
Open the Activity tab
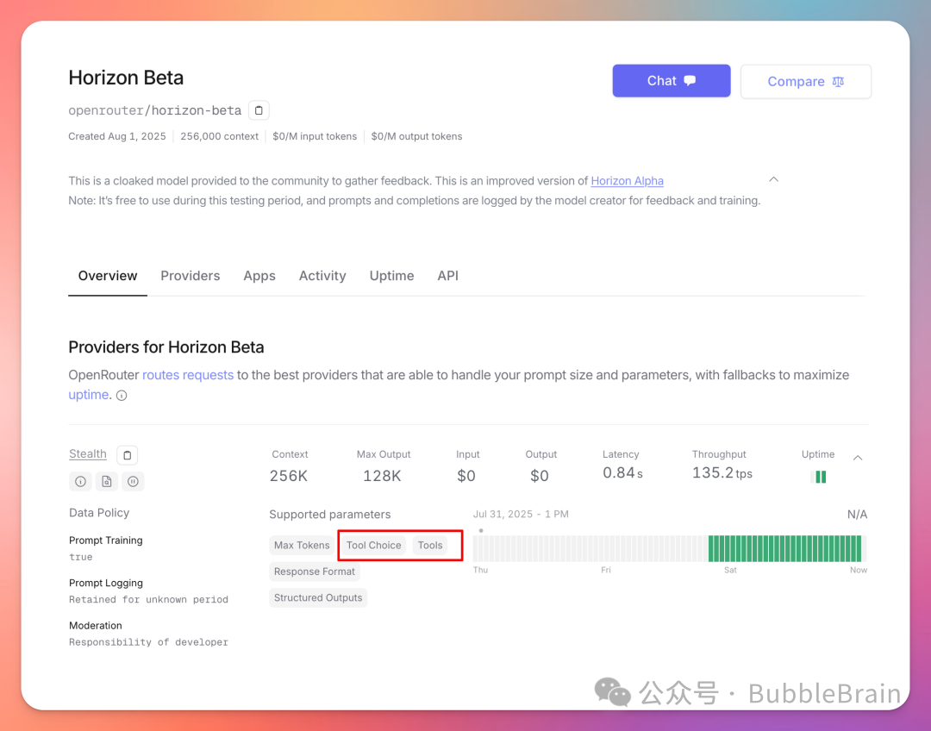tap(322, 276)
